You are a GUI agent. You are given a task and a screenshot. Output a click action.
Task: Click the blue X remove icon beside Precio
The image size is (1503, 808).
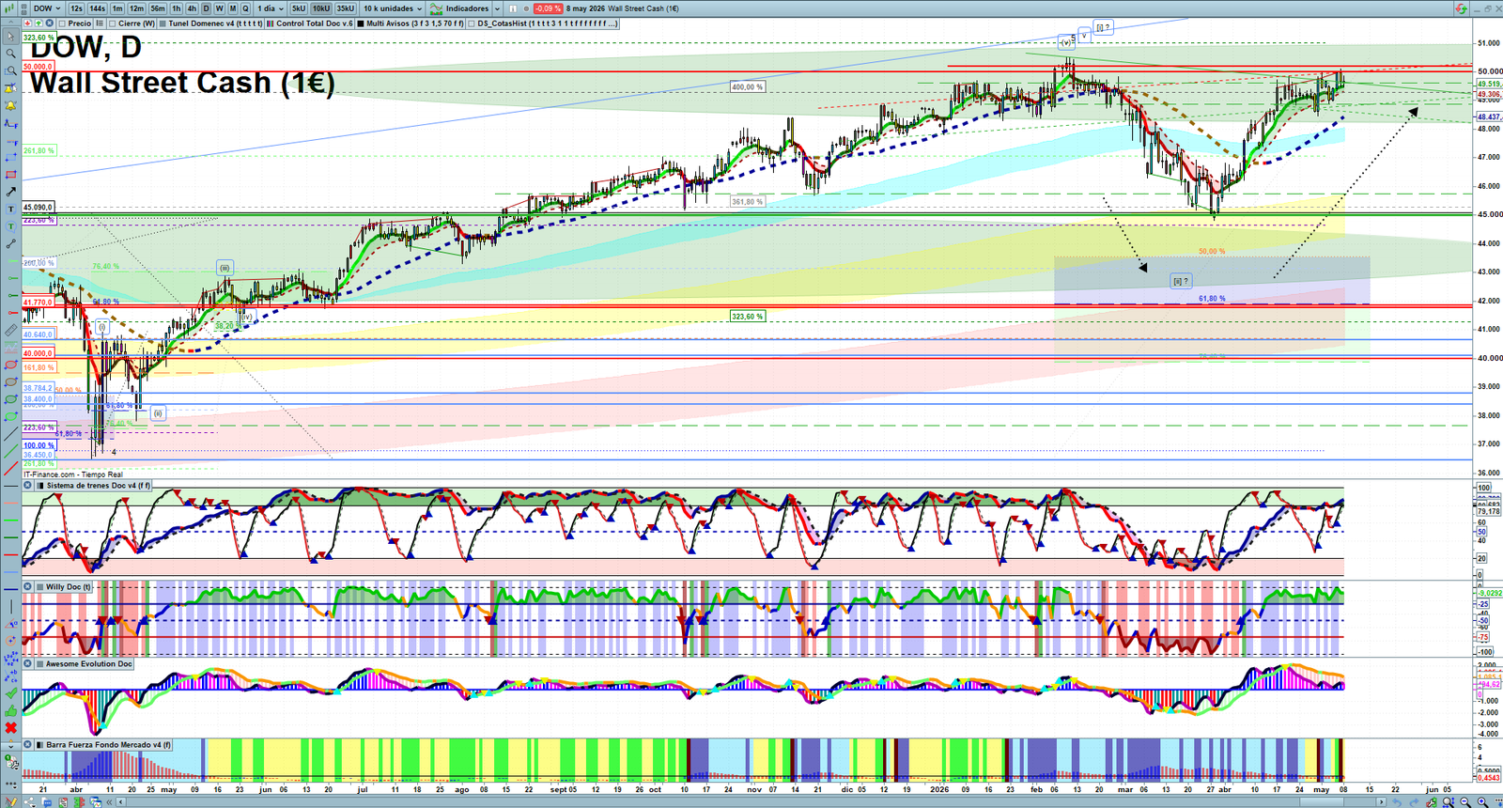pyautogui.click(x=49, y=23)
